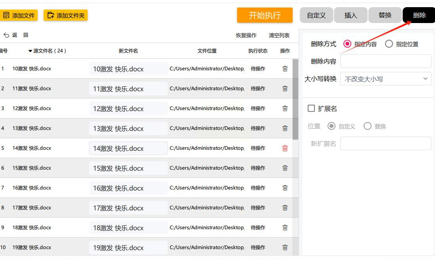Click 新文件名 column header

(128, 51)
